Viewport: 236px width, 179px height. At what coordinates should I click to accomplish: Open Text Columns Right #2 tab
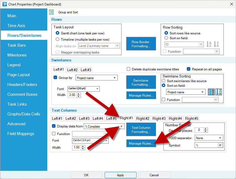143,118
